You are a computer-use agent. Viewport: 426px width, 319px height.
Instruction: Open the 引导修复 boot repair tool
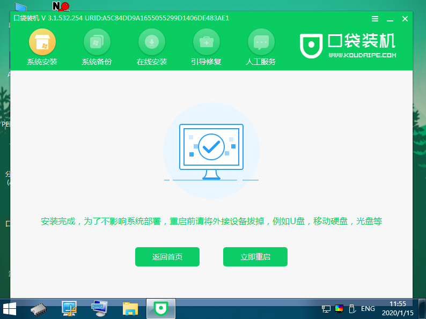206,47
